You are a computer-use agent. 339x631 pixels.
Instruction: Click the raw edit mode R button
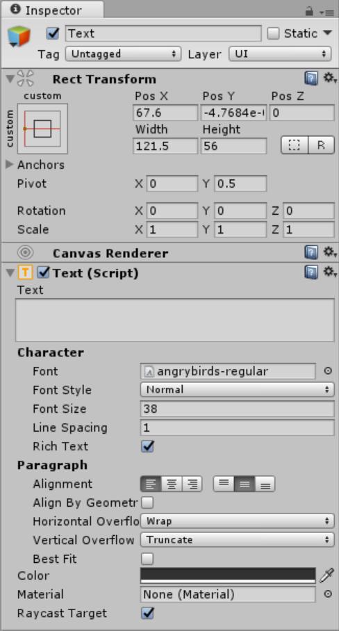pos(322,146)
